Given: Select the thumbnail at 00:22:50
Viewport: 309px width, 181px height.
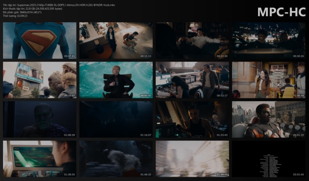Looking at the screenshot, I should [192, 40].
